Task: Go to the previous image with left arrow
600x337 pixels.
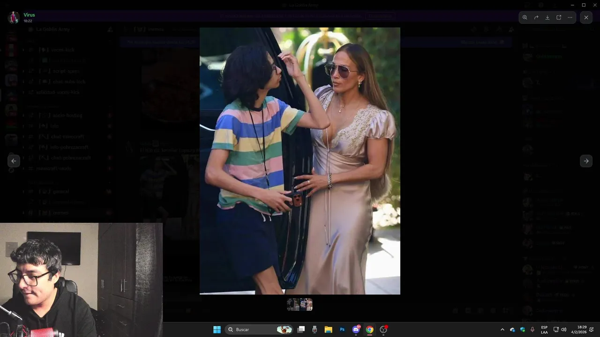Action: pos(14,161)
